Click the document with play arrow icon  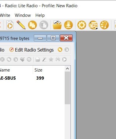pos(10,25)
